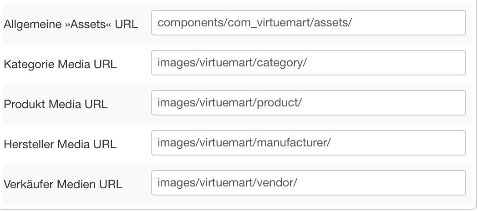The width and height of the screenshot is (478, 211).
Task: Click empty space after the vendor path
Action: point(382,183)
